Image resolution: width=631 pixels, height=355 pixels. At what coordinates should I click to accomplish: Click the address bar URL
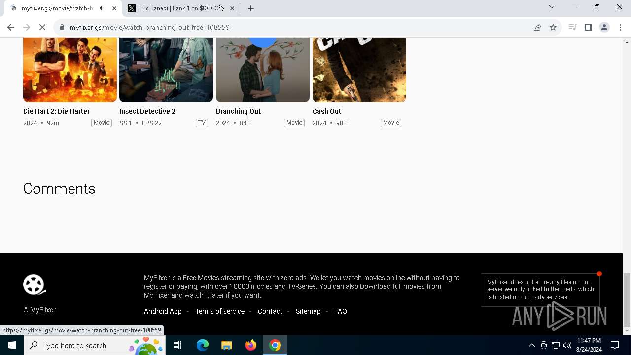pyautogui.click(x=149, y=27)
